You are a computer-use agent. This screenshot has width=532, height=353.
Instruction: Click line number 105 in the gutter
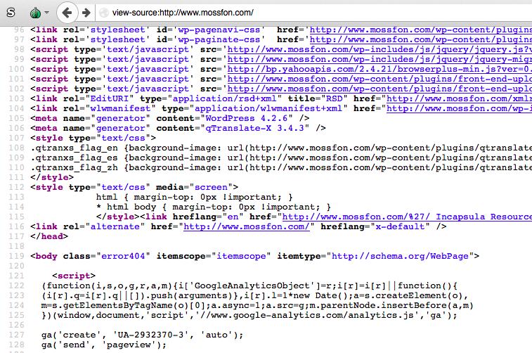coord(17,118)
